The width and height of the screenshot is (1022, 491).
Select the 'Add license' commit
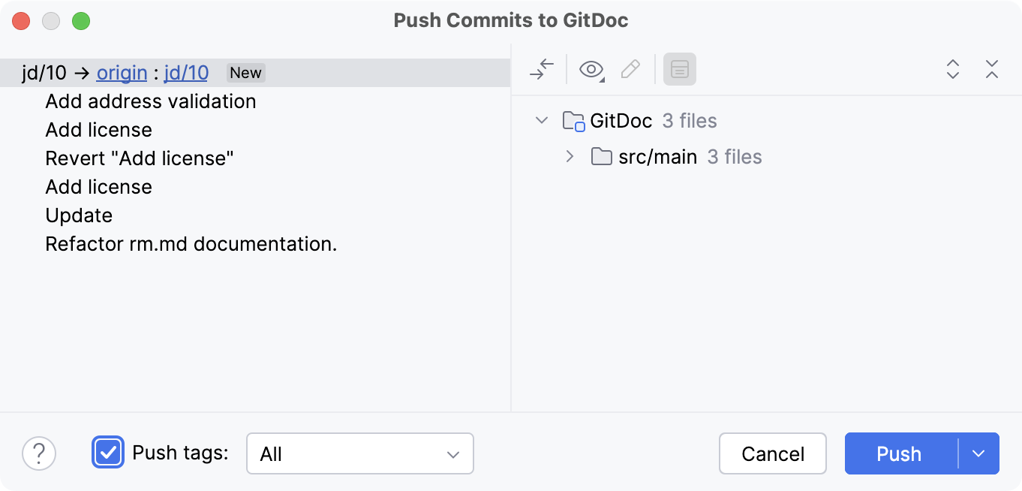[98, 130]
